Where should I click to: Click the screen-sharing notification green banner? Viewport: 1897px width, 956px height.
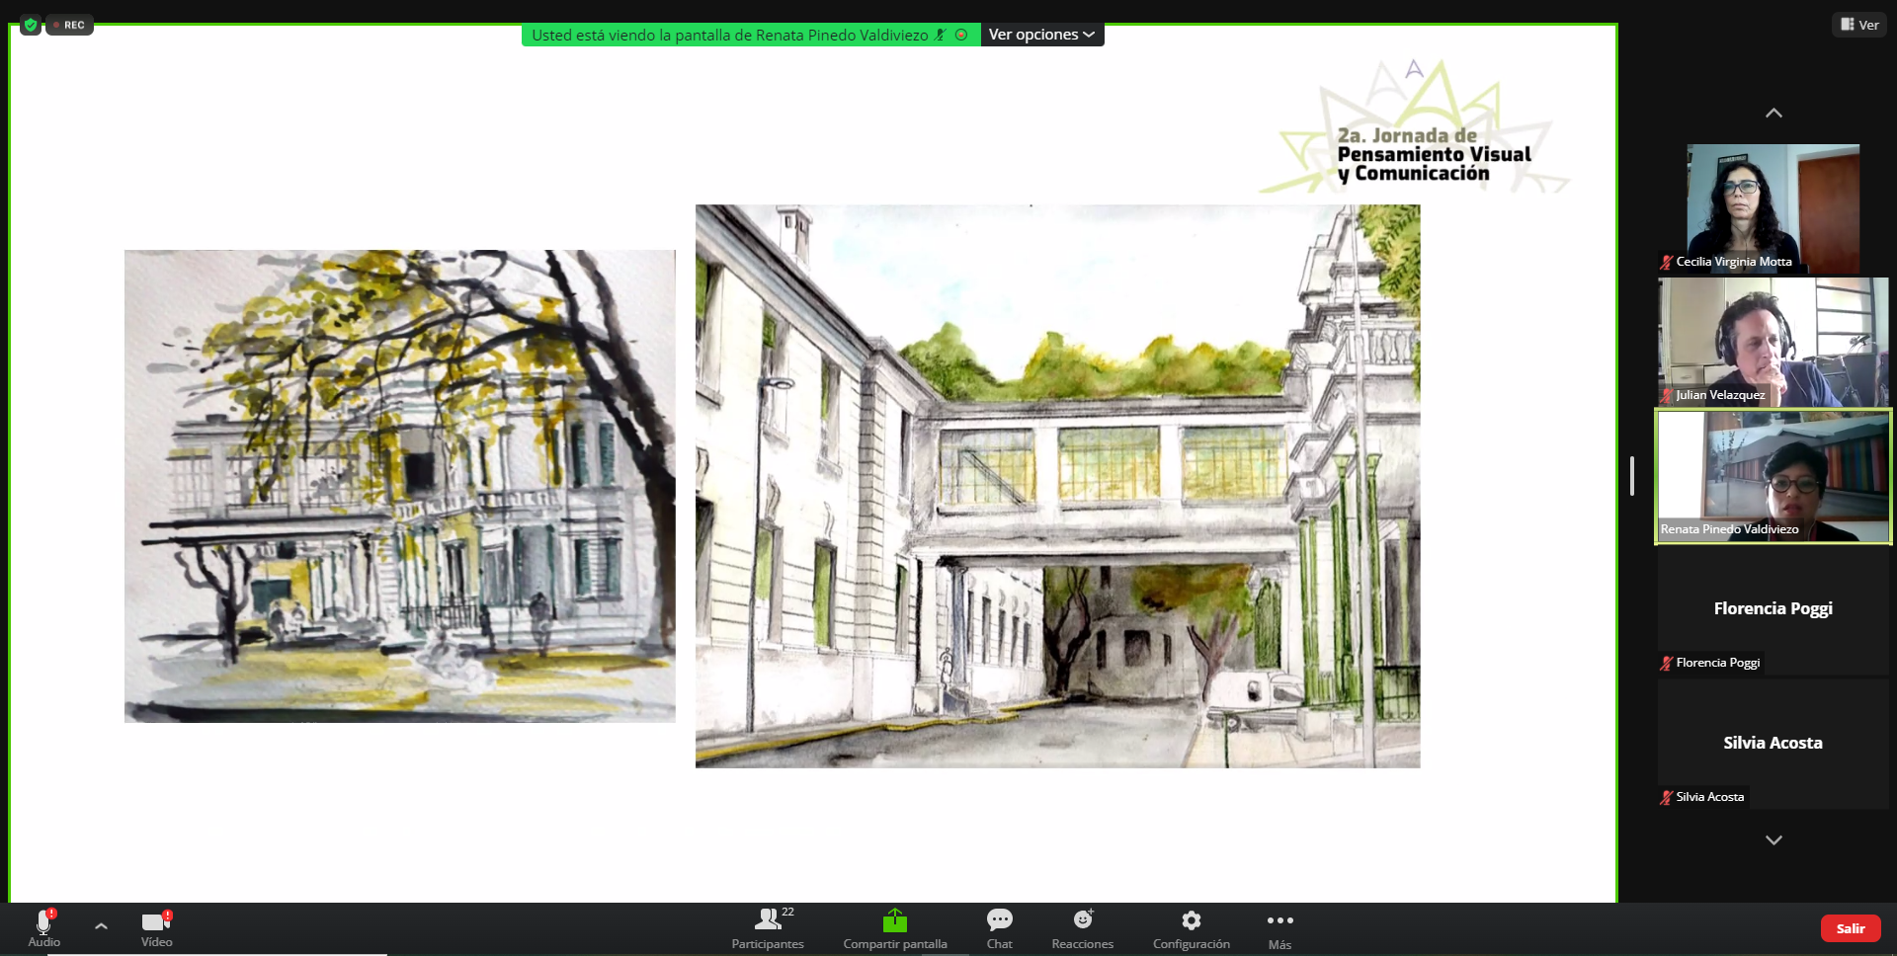pyautogui.click(x=751, y=35)
